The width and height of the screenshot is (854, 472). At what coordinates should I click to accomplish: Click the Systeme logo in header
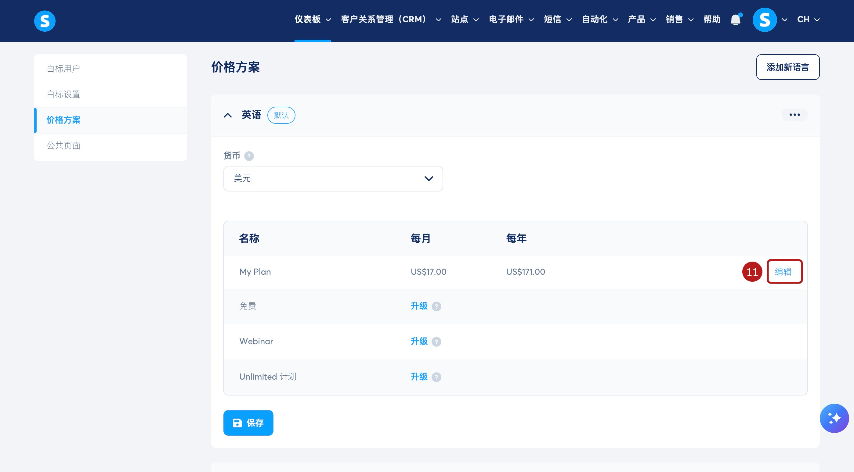pos(45,21)
